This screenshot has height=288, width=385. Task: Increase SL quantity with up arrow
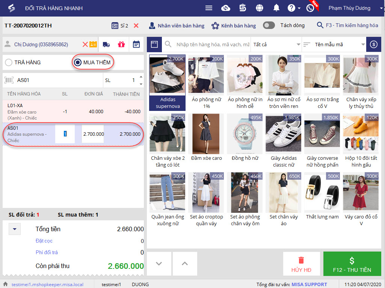(141, 77)
